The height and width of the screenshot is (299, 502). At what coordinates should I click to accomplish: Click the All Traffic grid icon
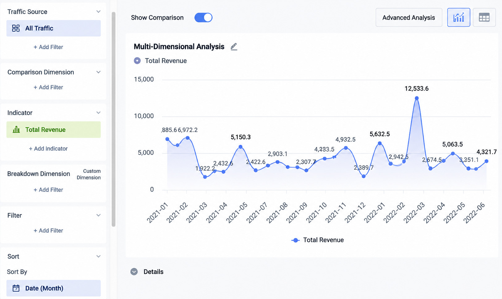pyautogui.click(x=16, y=28)
